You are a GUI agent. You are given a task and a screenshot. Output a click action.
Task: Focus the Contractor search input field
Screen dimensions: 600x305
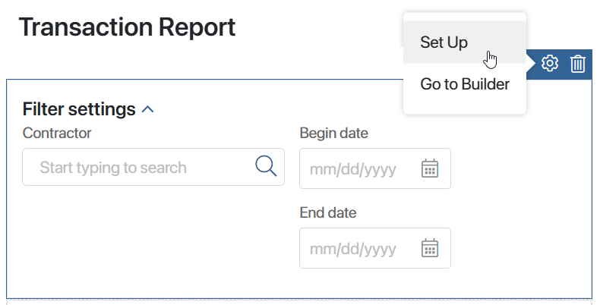click(x=153, y=167)
